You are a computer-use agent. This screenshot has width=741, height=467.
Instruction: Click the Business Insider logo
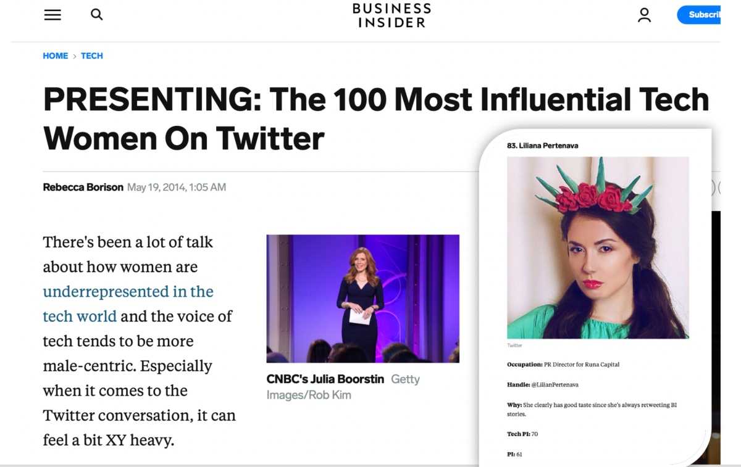point(391,15)
